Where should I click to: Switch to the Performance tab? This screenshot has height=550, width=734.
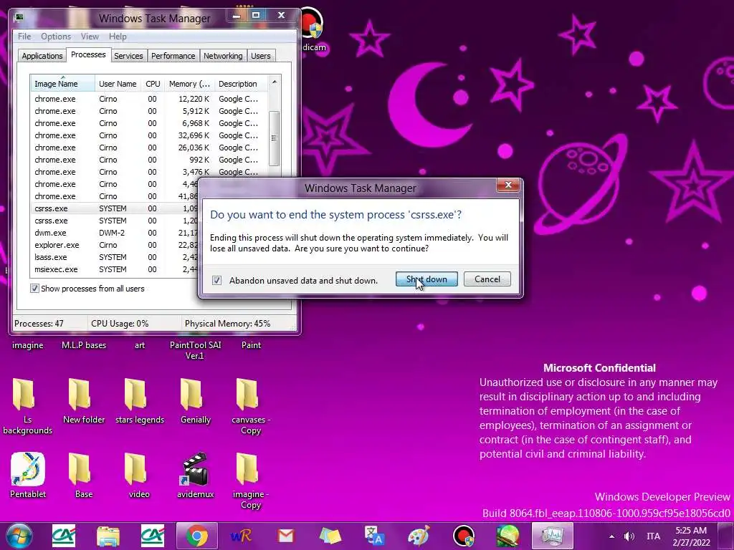click(173, 56)
